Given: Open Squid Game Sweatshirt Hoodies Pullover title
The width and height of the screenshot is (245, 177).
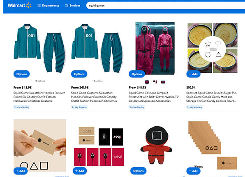Looking at the screenshot, I should (39, 97).
